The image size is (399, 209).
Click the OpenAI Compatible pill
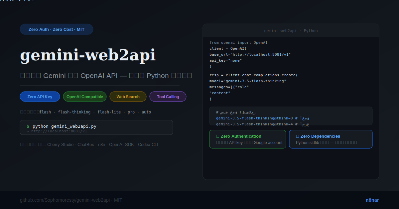point(85,97)
